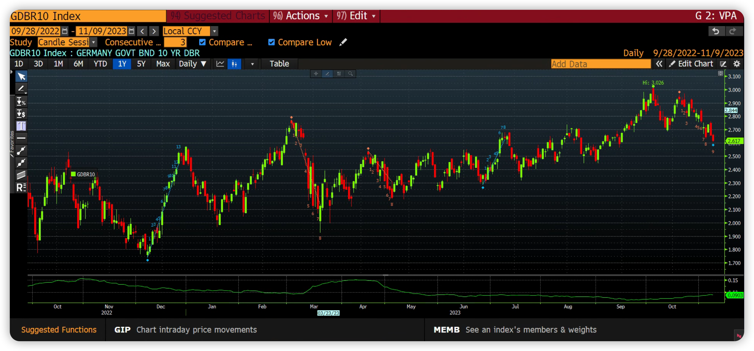Select the 1M range tab

tap(58, 64)
